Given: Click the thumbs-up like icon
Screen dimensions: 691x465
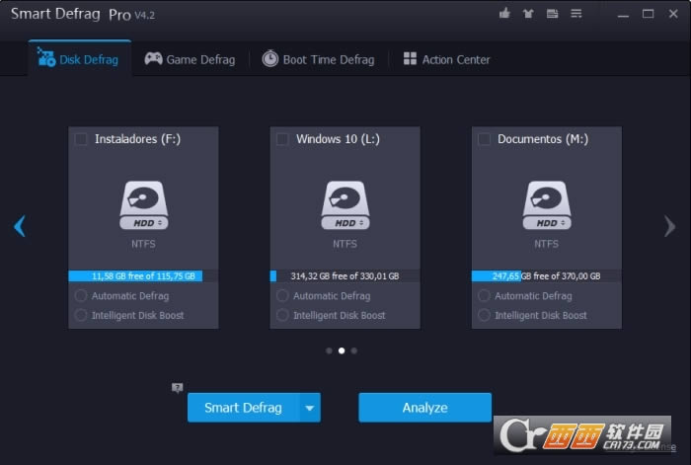Looking at the screenshot, I should 504,13.
